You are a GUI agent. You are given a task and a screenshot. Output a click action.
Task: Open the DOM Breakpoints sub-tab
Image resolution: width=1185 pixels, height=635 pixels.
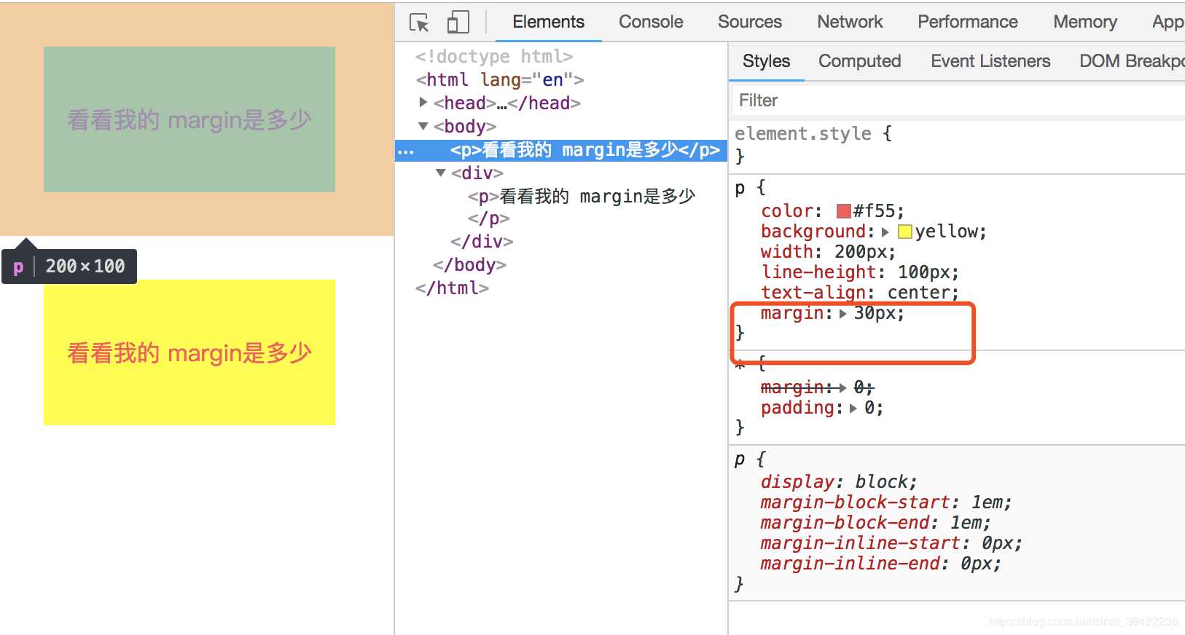(1131, 61)
